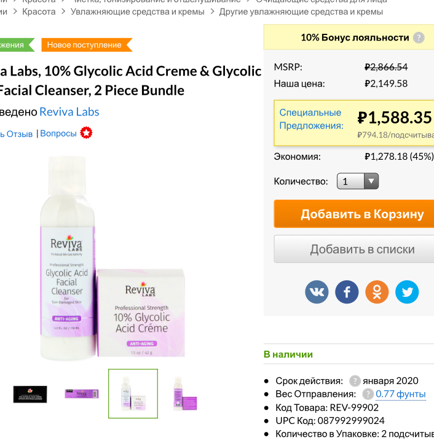434x443 pixels.
Task: Open the expiry date help icon
Action: coord(355,381)
